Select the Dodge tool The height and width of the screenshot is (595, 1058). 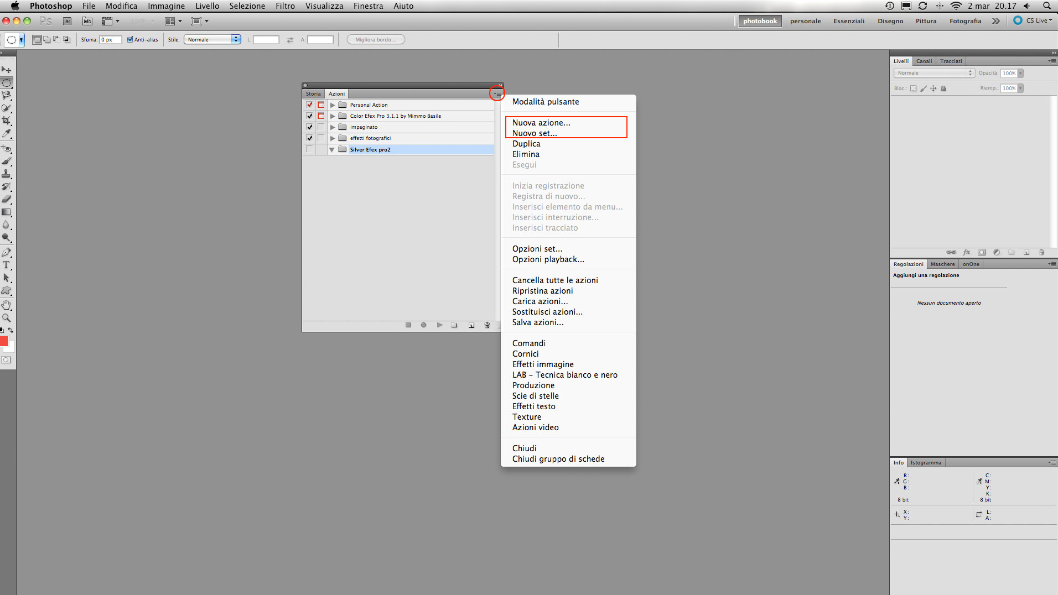(7, 237)
